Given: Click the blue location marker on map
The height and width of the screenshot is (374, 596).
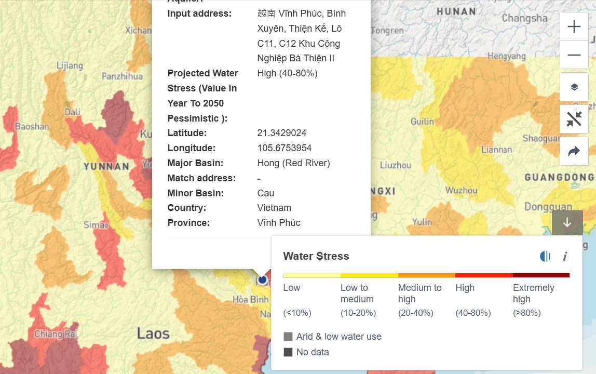Looking at the screenshot, I should (262, 280).
